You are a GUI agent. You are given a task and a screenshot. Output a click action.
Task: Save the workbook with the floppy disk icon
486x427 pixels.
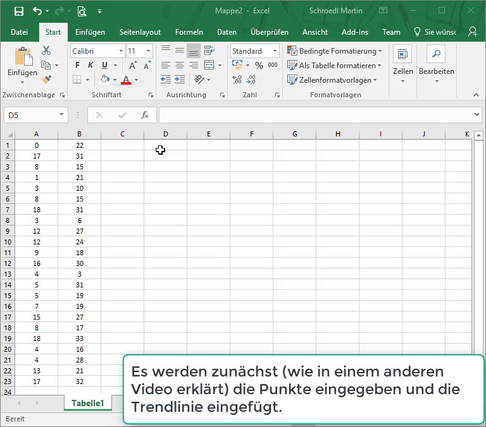19,11
